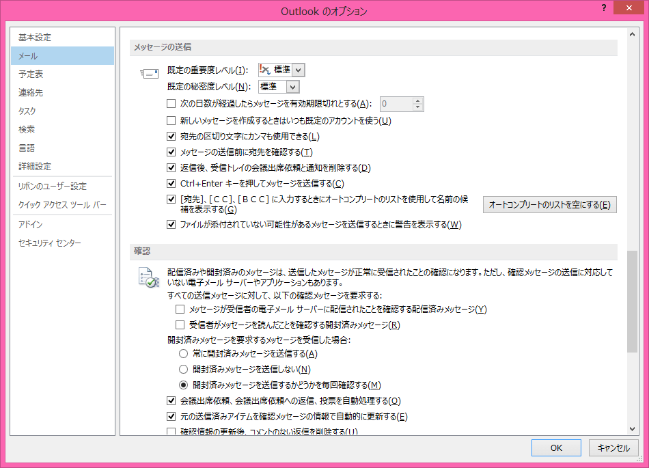Select 開封済みメッセージを送信しない
649x468 pixels.
point(183,369)
